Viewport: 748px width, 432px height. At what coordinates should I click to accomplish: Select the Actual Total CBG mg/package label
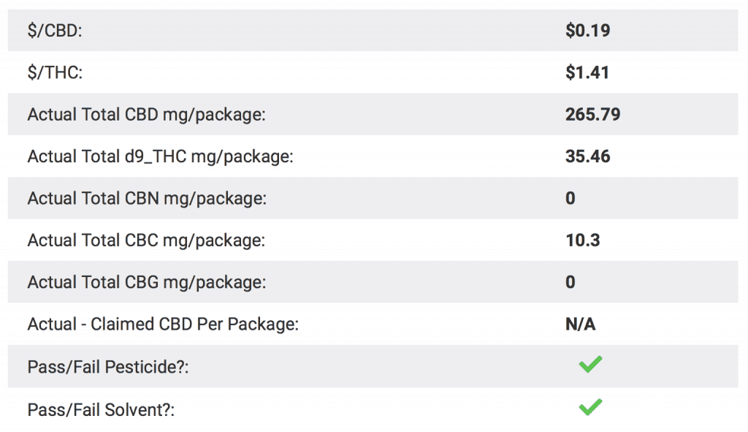coord(147,283)
